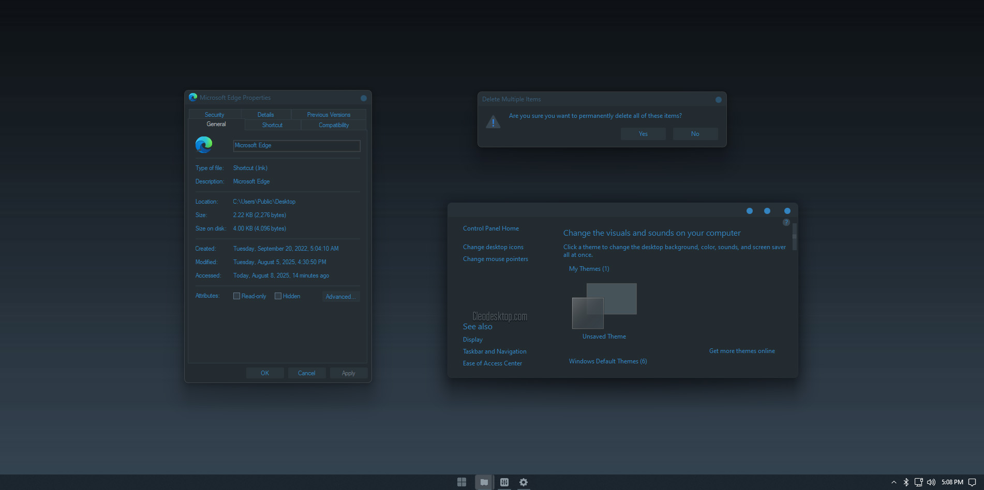
Task: Open the Display link under See also
Action: pyautogui.click(x=473, y=340)
